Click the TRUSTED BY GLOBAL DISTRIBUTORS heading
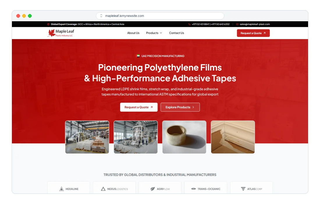320x204 pixels. [x=160, y=175]
